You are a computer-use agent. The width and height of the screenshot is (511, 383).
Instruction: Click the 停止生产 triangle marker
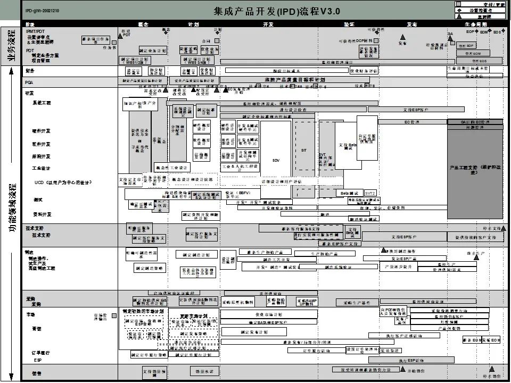[x=476, y=257]
